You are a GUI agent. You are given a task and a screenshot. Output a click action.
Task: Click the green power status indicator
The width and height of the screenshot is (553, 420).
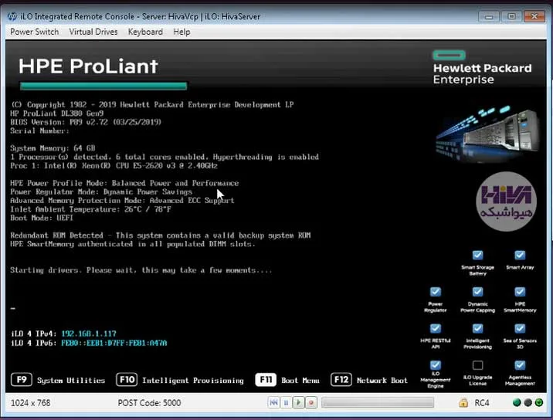pos(539,402)
